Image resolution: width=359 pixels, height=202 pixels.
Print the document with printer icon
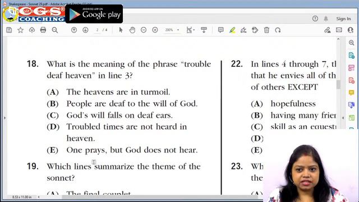[43, 30]
